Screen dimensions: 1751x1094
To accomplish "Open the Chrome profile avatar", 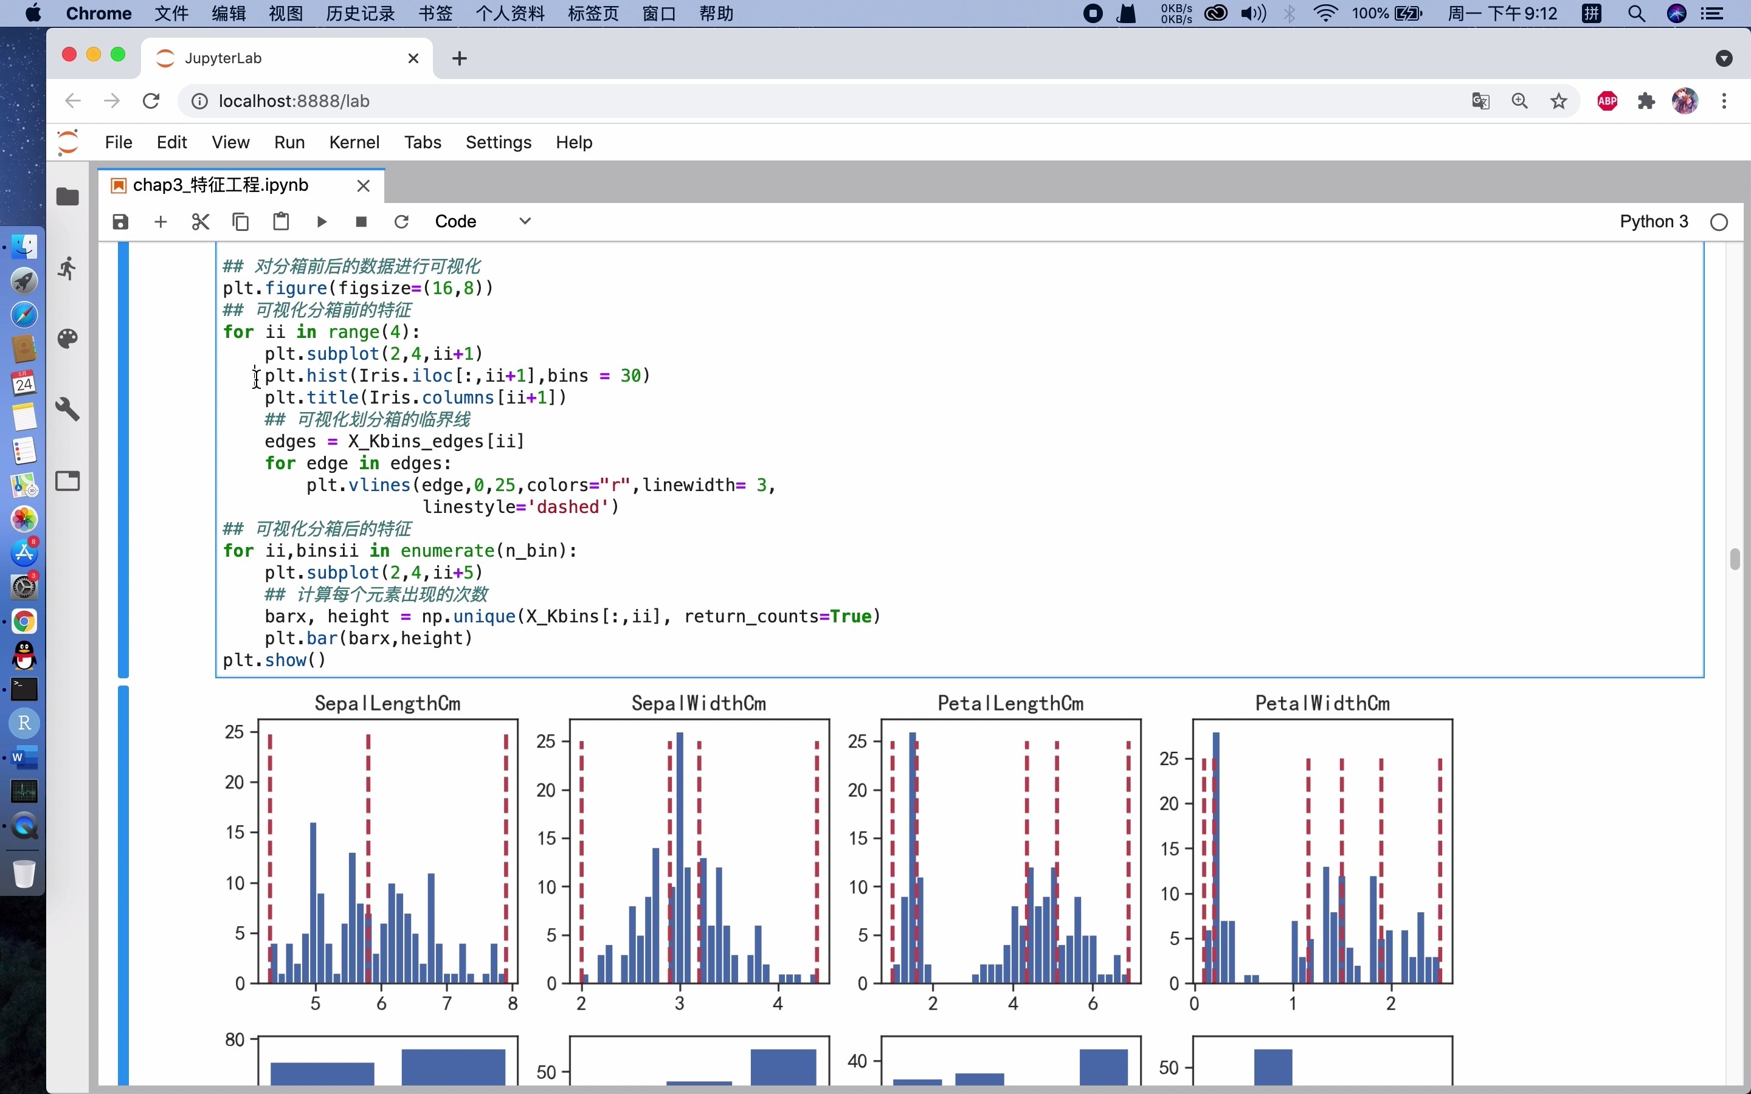I will point(1685,101).
